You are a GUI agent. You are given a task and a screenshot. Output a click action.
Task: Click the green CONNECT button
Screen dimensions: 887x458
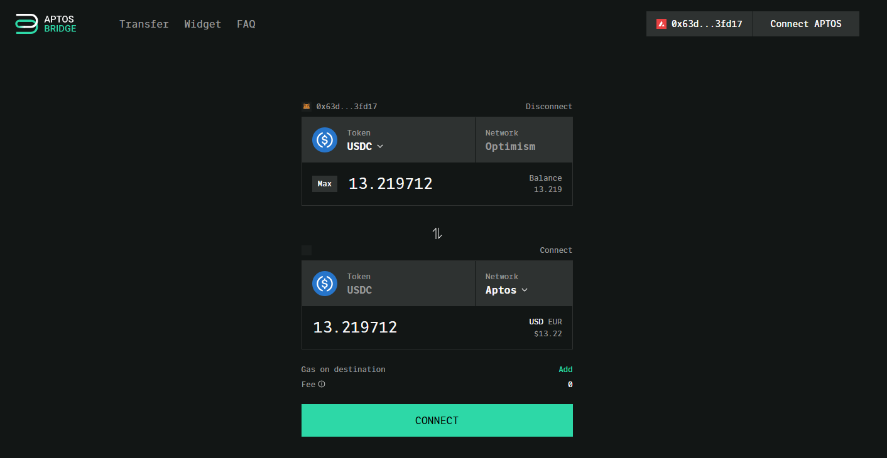click(x=437, y=420)
